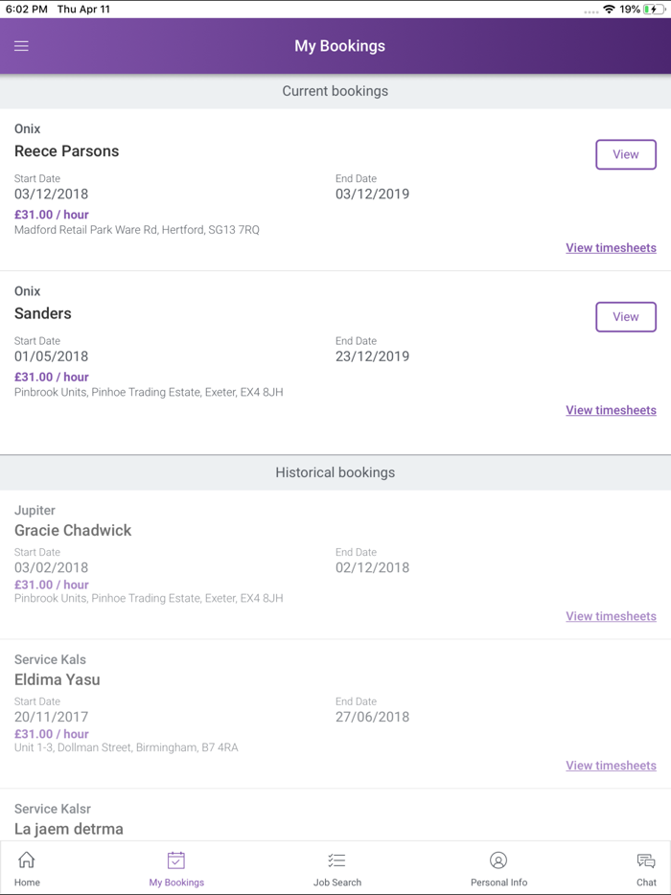This screenshot has width=671, height=895.
Task: Tap the Historical bookings section header
Action: 335,472
